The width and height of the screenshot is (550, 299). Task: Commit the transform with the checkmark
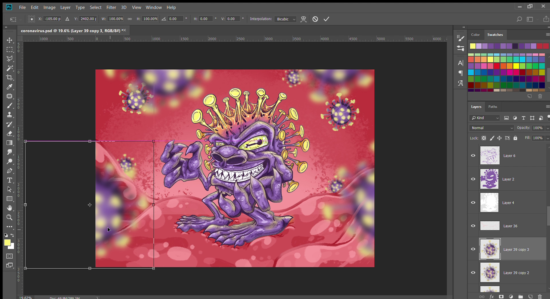[x=326, y=19]
